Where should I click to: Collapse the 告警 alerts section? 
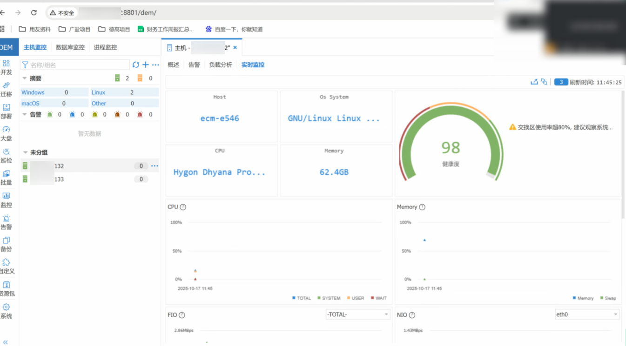tap(25, 114)
